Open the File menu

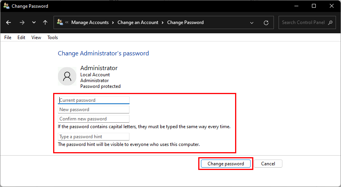(8, 37)
